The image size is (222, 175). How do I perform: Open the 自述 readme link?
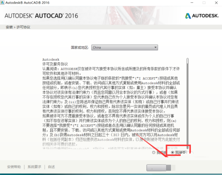tap(52, 167)
